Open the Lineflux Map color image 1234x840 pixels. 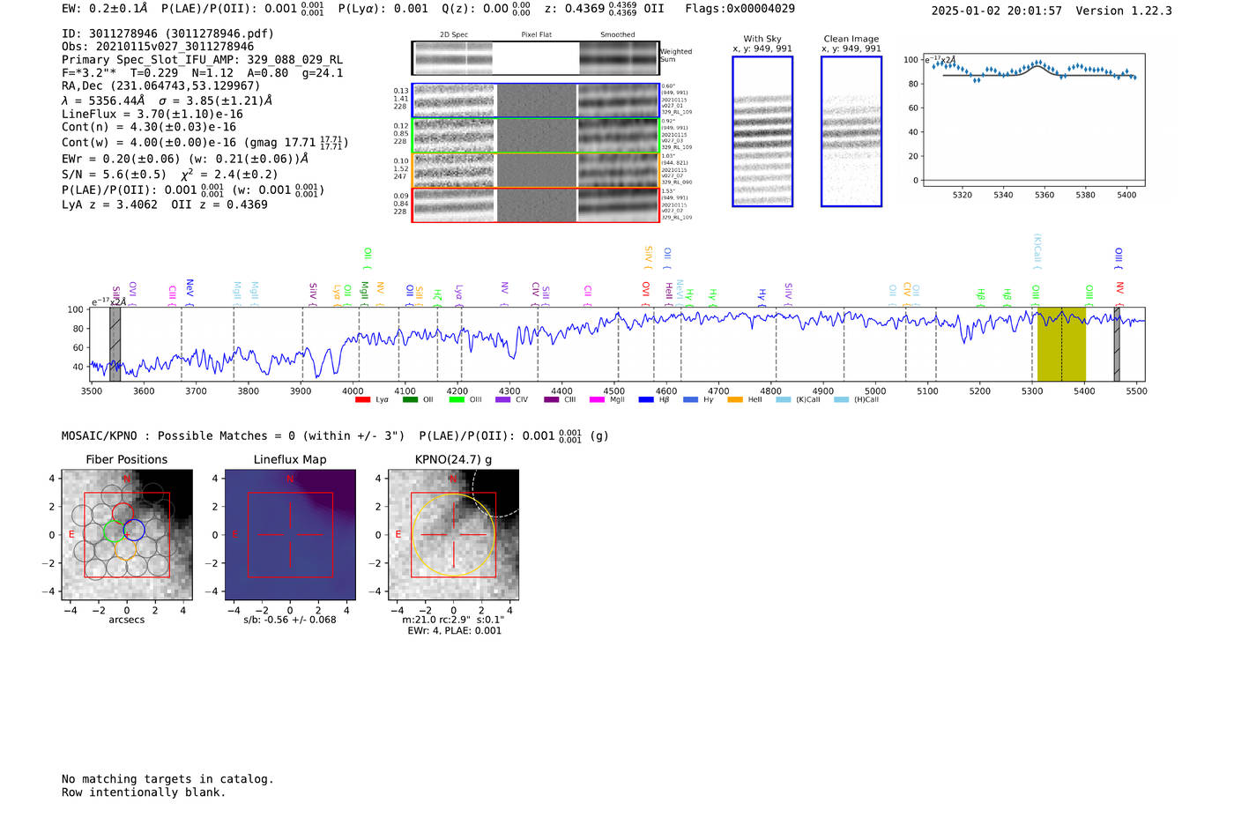(x=290, y=535)
